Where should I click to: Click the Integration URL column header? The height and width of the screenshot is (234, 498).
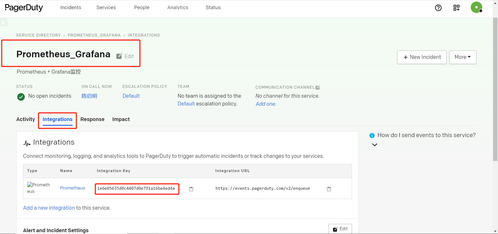[232, 171]
